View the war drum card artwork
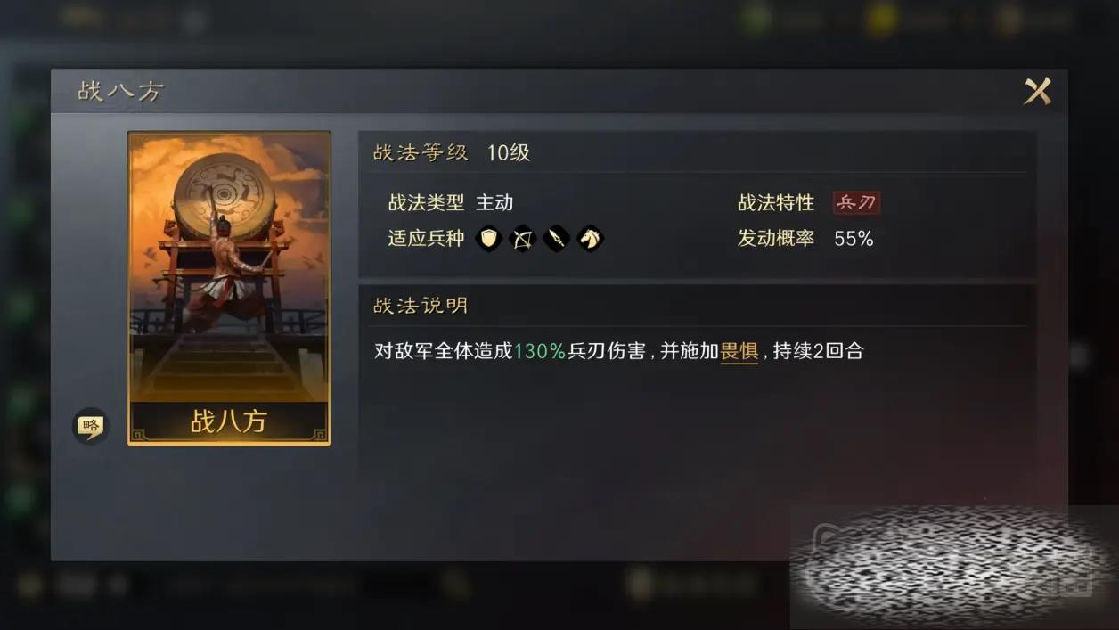 coord(229,267)
